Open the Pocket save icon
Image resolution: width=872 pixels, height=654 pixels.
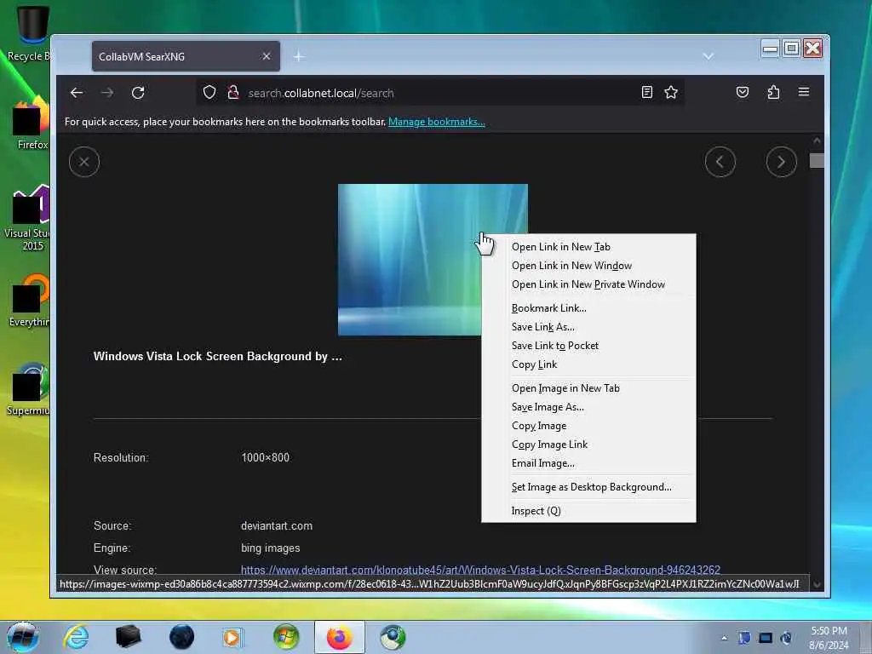pos(743,92)
